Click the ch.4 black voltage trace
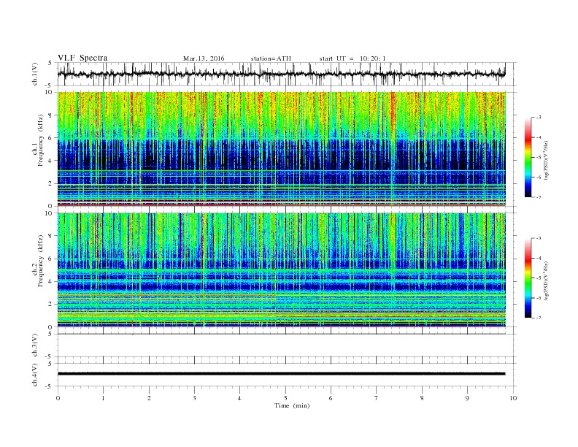This screenshot has height=447, width=578. [281, 374]
